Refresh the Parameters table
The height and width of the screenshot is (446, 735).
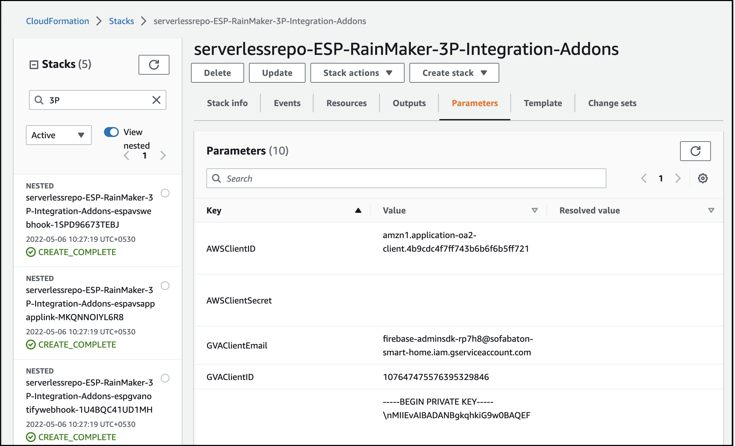click(x=695, y=151)
